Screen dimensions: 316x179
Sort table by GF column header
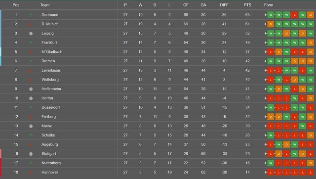[x=186, y=5]
